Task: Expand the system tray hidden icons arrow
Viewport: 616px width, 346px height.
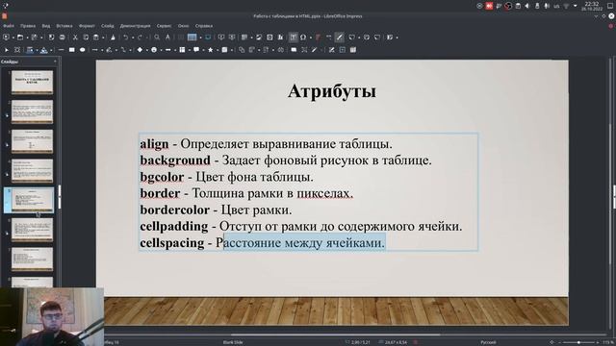Action: 576,6
